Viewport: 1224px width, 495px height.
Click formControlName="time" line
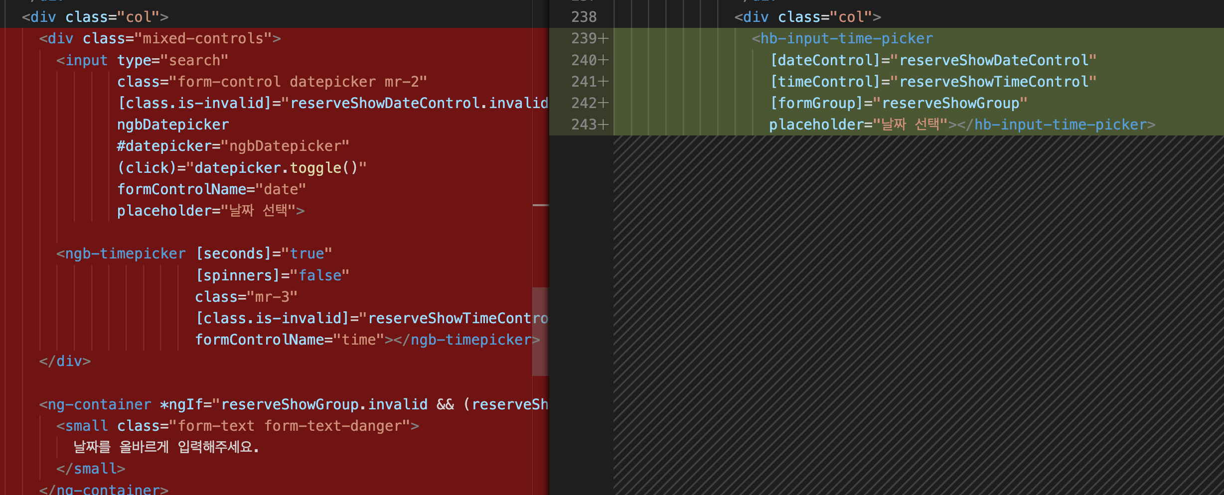point(367,340)
